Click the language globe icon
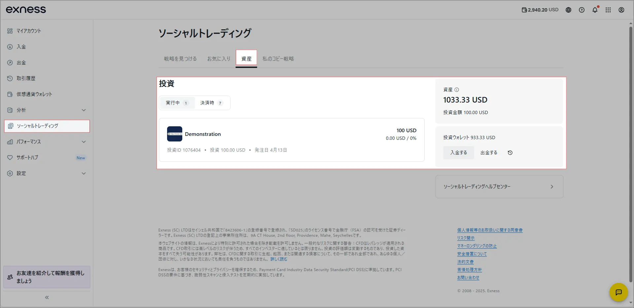Image resolution: width=634 pixels, height=308 pixels. pos(568,10)
